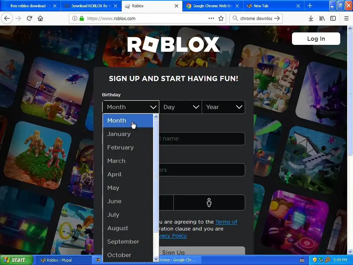This screenshot has width=353, height=265.
Task: Click the orange magnifier tray icon
Action: point(328,260)
